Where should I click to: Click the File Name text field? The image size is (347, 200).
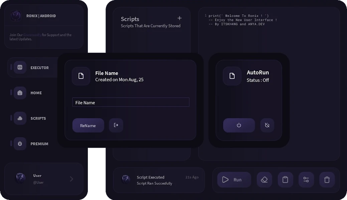[x=131, y=102]
